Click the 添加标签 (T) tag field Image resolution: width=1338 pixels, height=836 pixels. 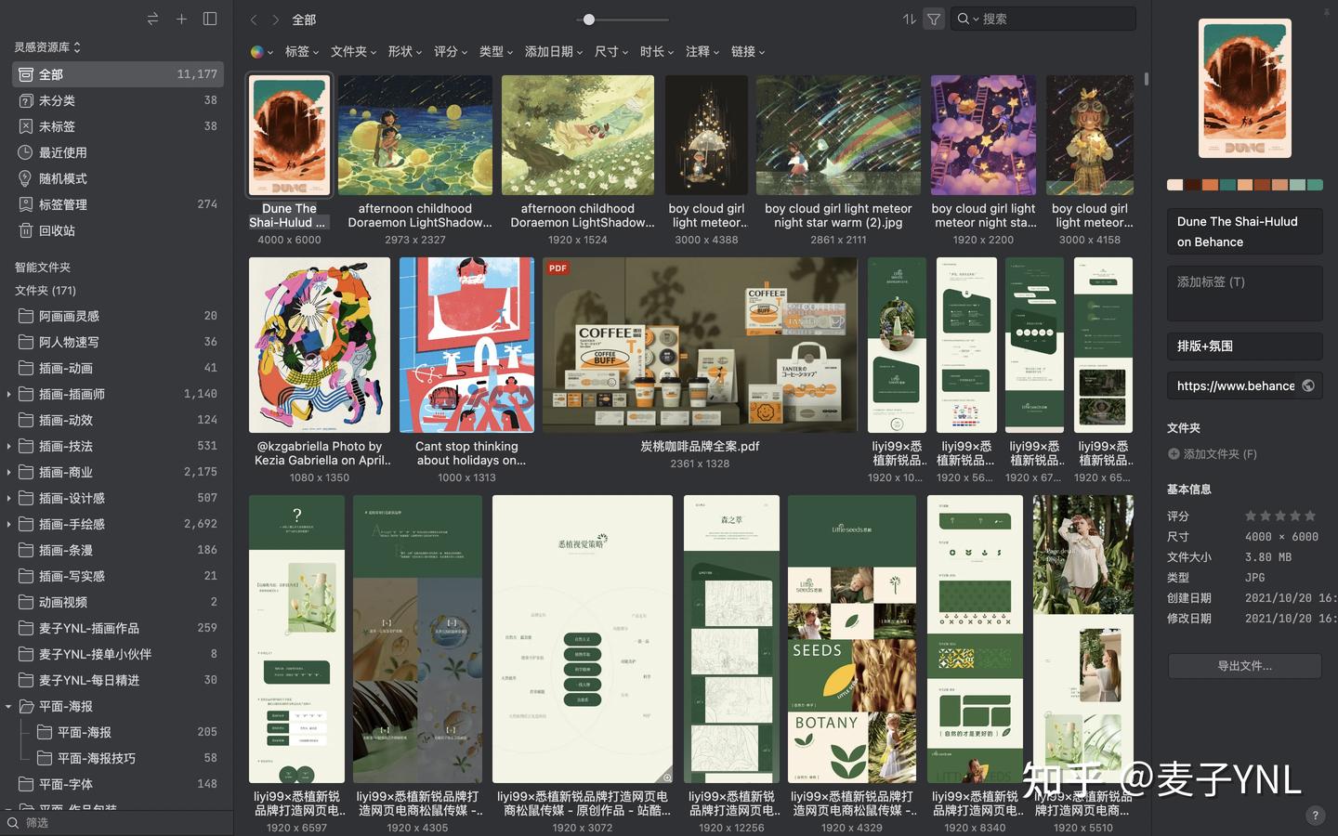[x=1244, y=294]
